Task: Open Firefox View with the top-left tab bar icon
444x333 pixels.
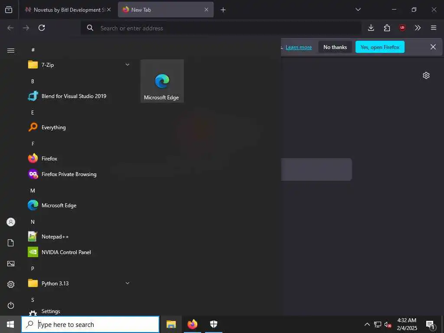Action: [9, 10]
